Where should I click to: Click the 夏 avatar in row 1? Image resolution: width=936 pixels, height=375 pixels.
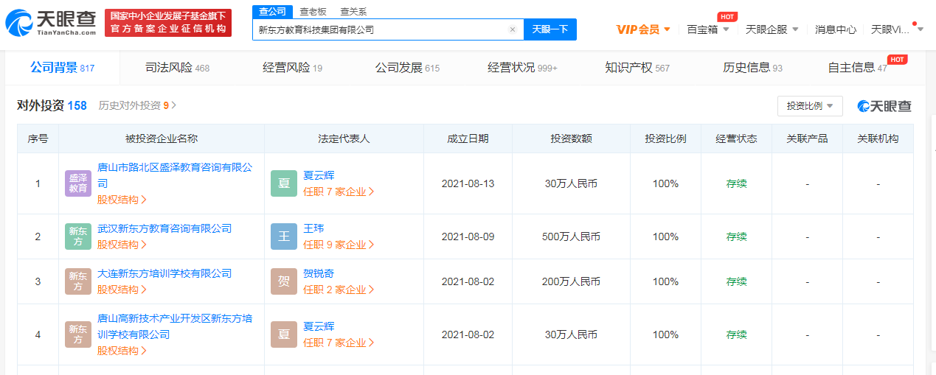(x=284, y=183)
